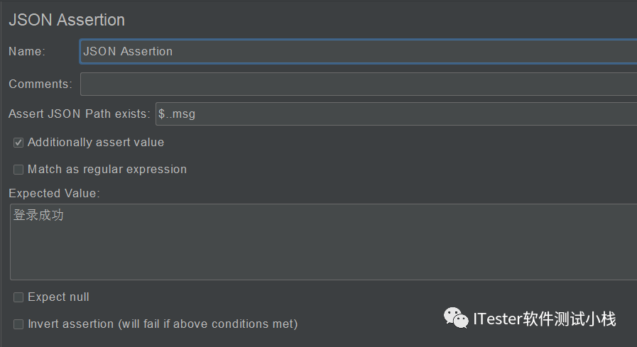Toggle the Invert assertion checkbox
The height and width of the screenshot is (347, 637).
(18, 324)
